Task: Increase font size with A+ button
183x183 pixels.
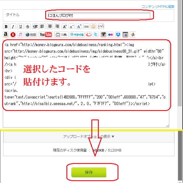Action: coord(65,26)
